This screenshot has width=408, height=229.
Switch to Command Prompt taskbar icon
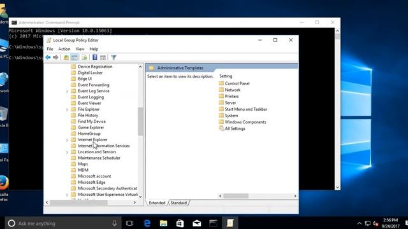[x=213, y=223]
